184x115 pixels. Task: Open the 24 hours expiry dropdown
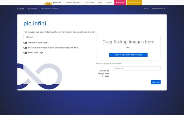[30, 37]
